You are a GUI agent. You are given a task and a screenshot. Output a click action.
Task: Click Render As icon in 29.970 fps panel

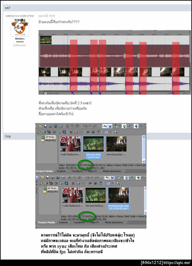[56, 126]
